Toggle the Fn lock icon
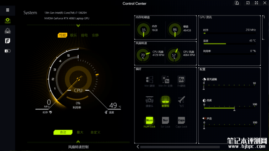269x151 pixels. point(181,80)
